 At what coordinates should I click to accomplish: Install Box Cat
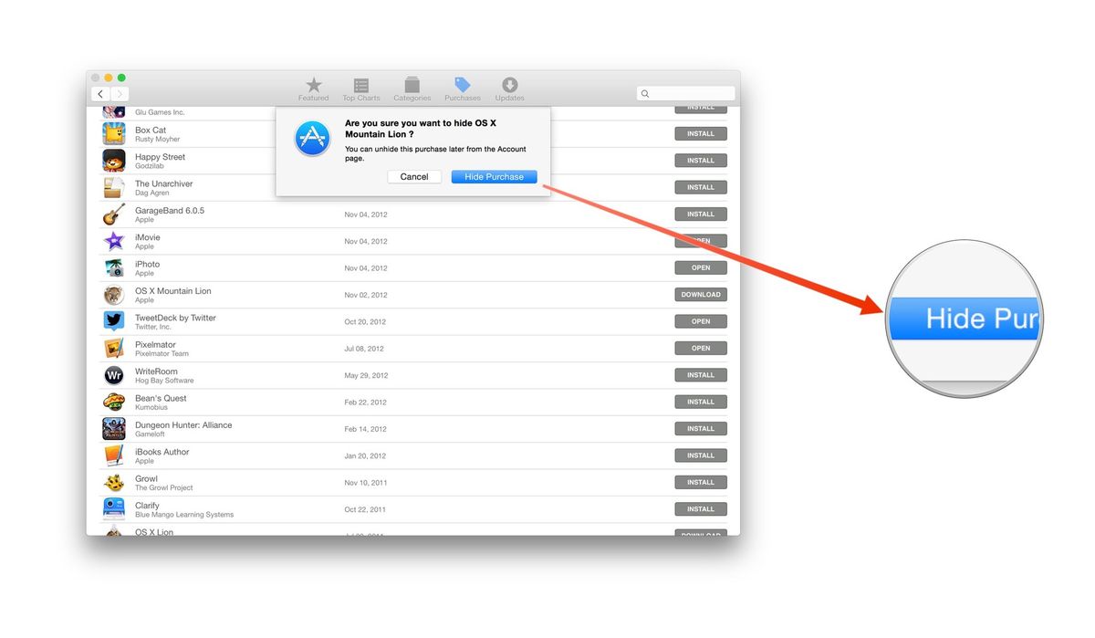tap(701, 133)
